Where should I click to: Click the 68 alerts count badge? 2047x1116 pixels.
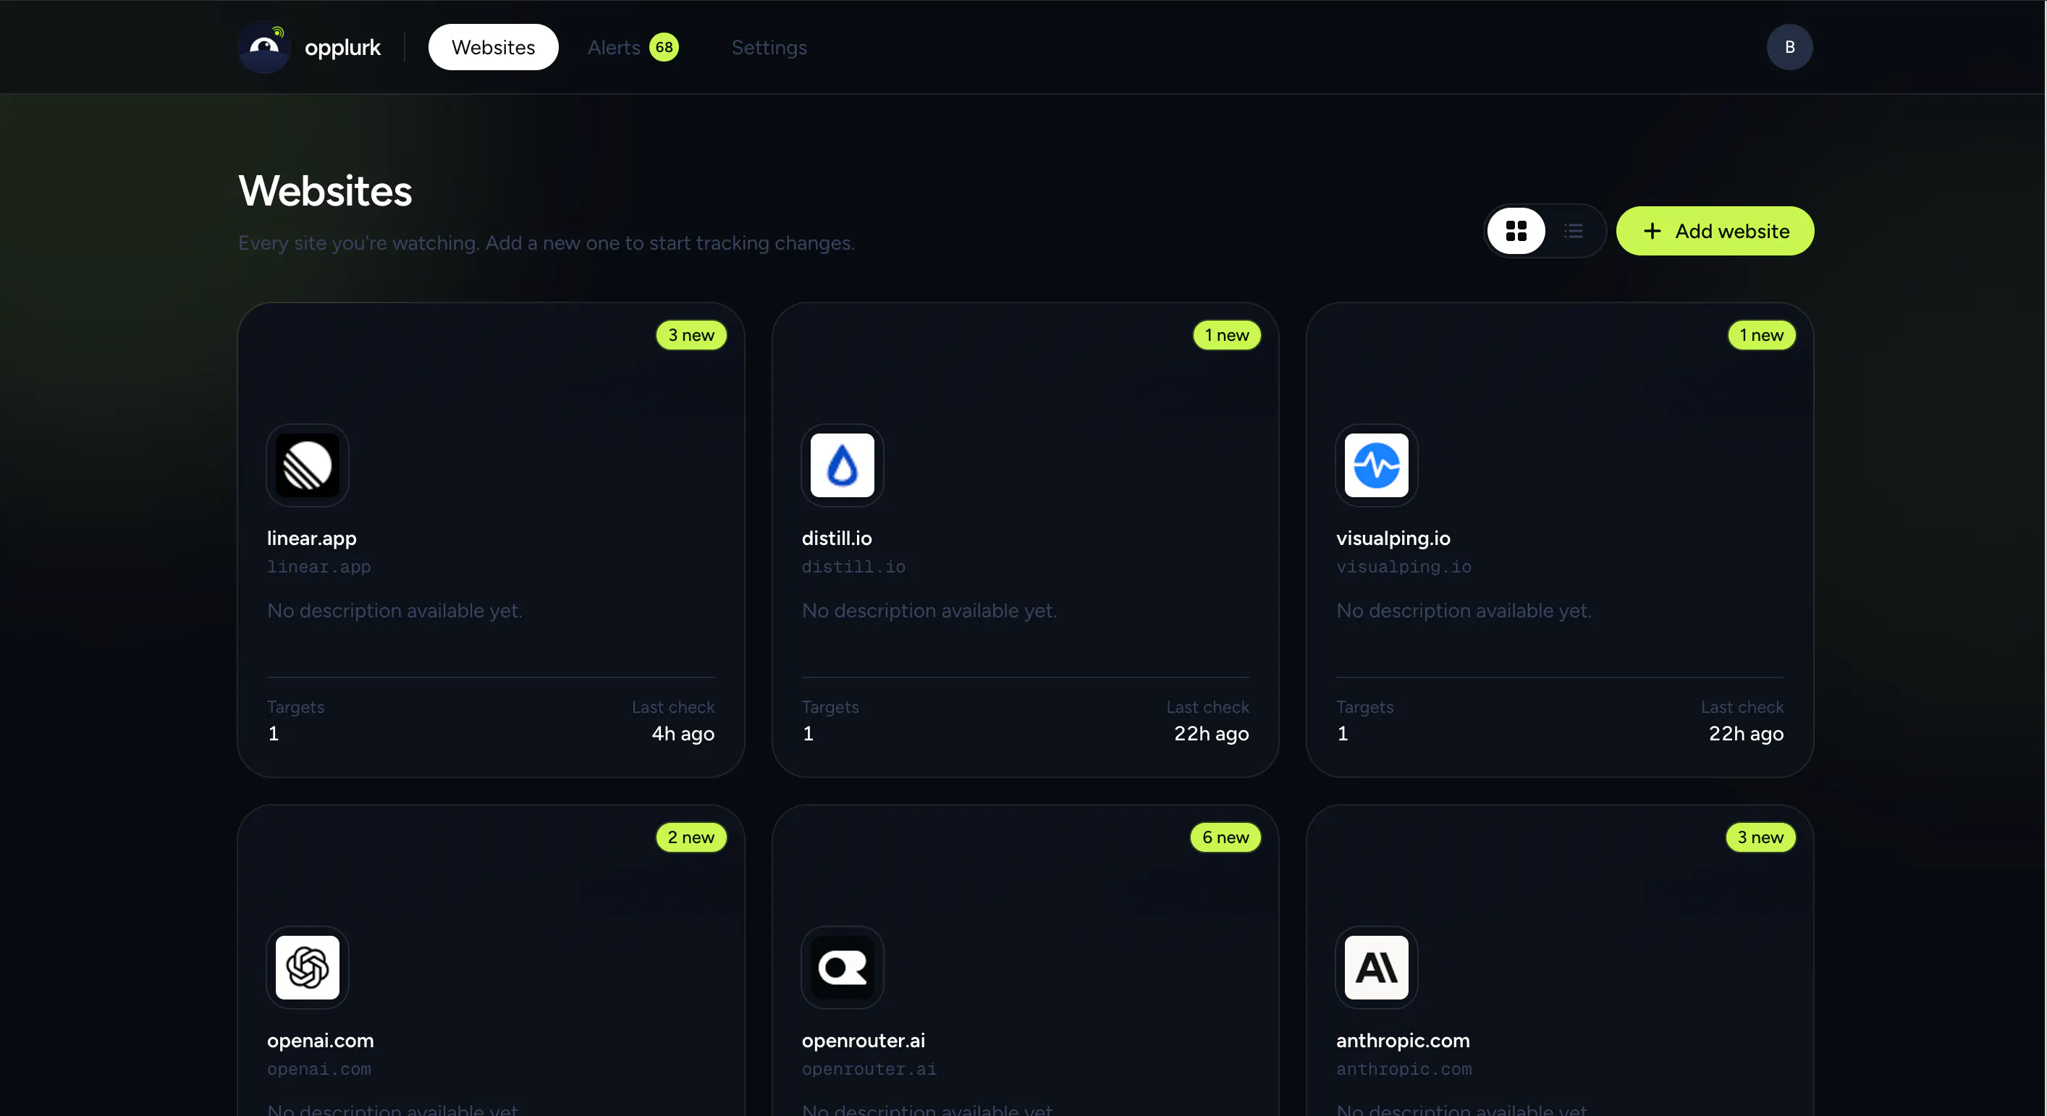[664, 47]
